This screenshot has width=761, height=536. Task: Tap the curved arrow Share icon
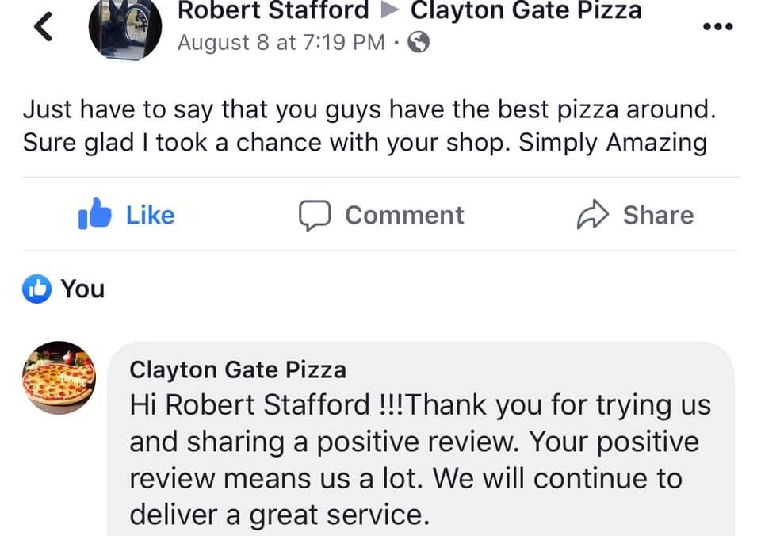(x=593, y=214)
